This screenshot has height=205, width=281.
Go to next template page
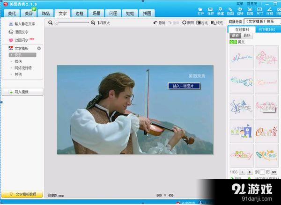coord(250,172)
